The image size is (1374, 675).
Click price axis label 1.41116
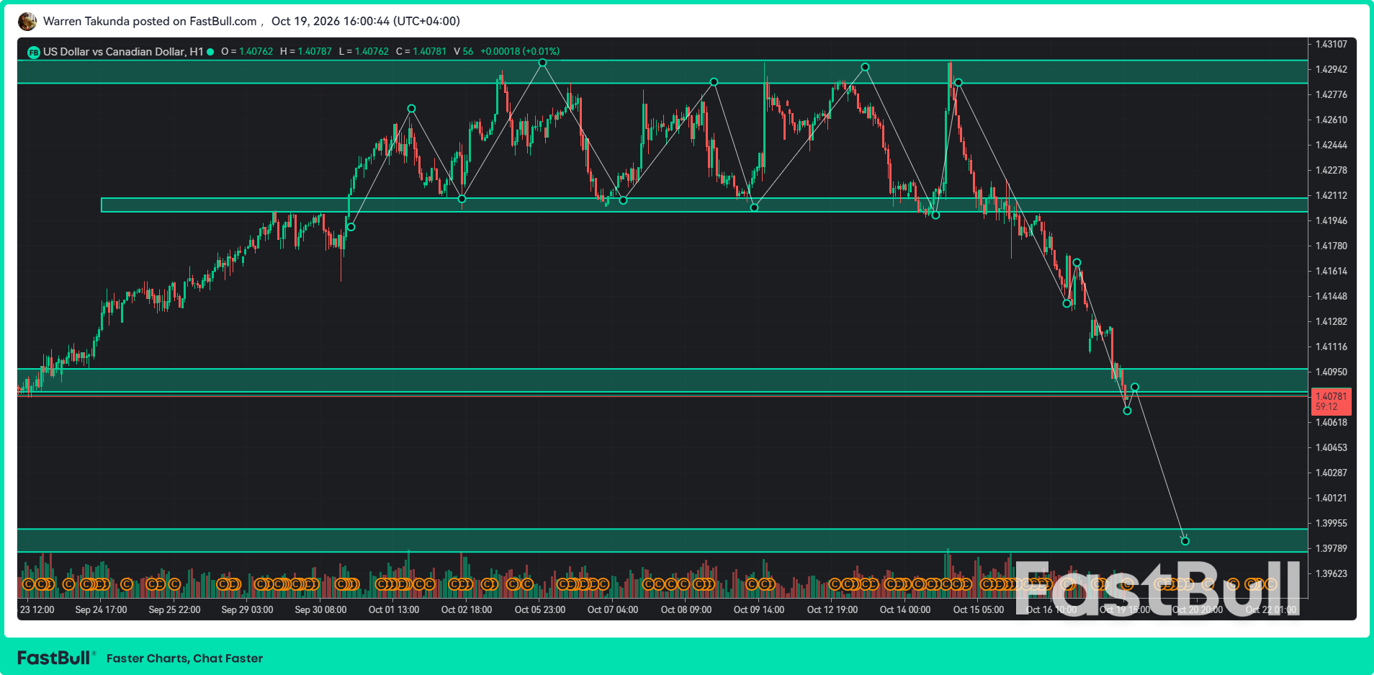(x=1331, y=347)
